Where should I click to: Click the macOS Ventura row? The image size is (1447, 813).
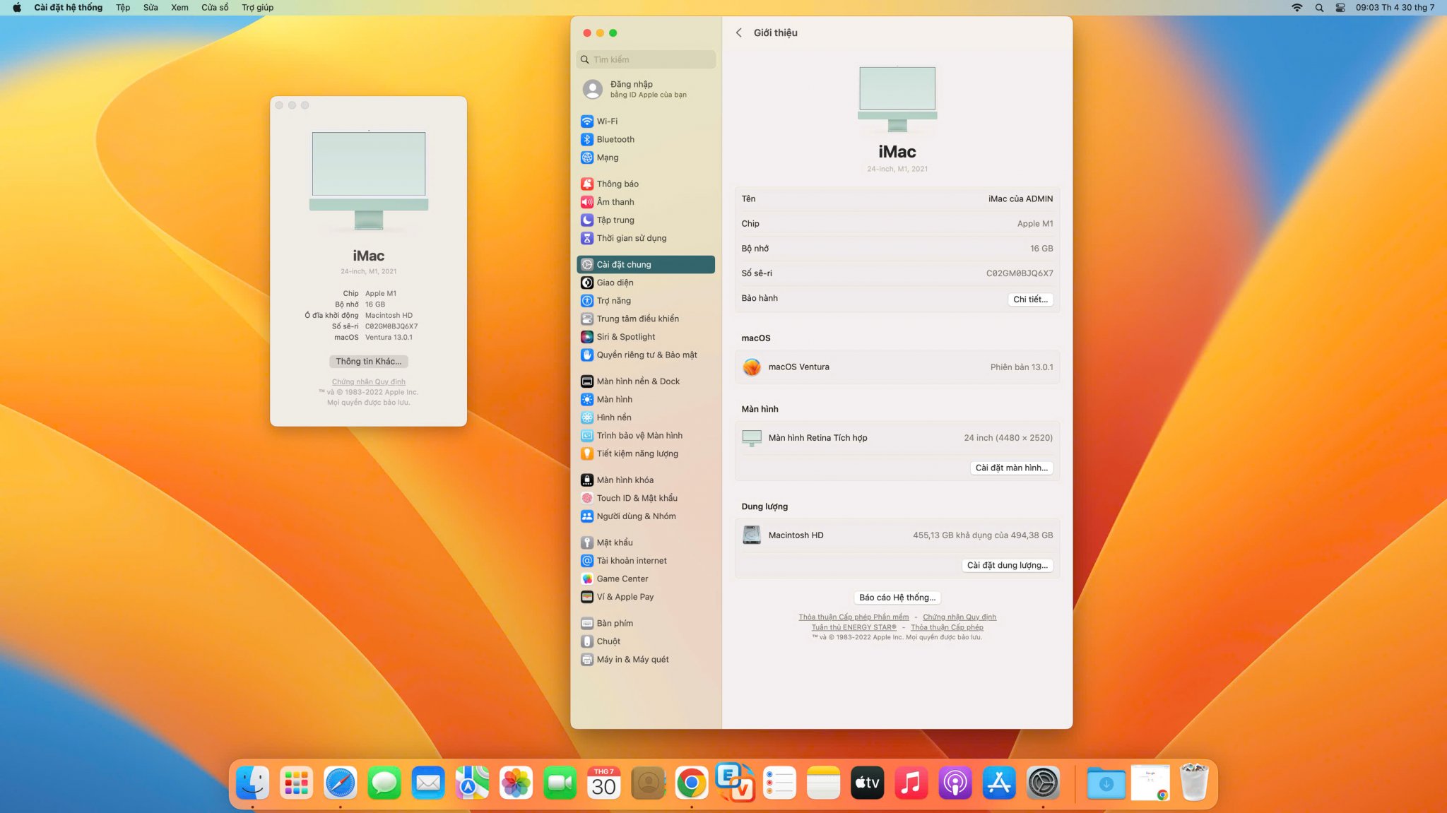pyautogui.click(x=897, y=367)
